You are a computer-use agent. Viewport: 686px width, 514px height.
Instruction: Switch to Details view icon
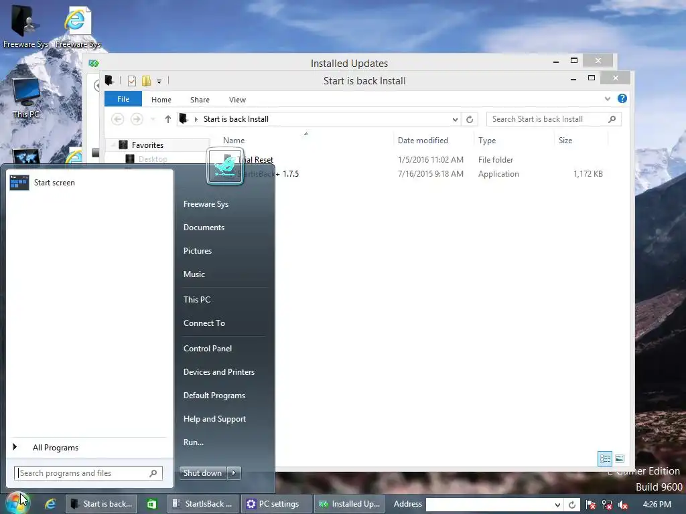(605, 458)
